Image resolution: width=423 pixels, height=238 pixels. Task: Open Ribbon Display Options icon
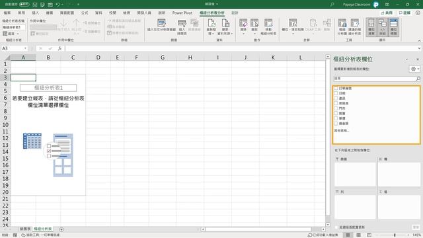tap(387, 5)
